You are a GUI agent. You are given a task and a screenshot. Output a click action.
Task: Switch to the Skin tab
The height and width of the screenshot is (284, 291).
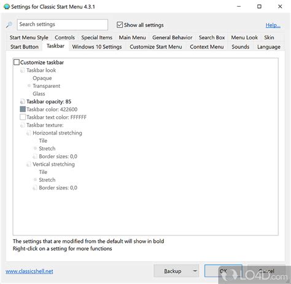click(x=269, y=37)
